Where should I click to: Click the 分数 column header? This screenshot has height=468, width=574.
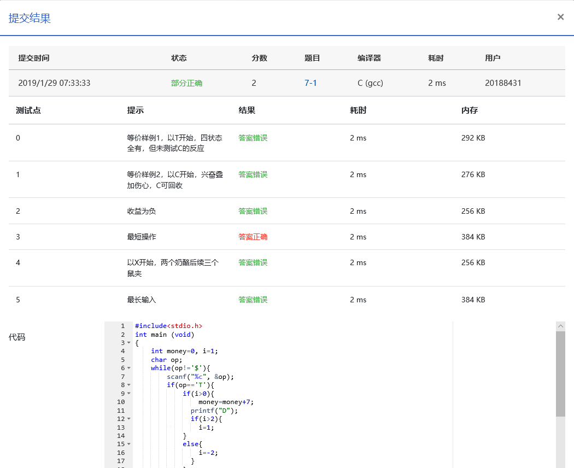(x=259, y=58)
